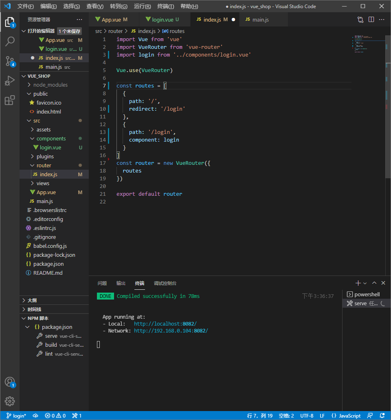
Task: Click the Open Changes compare icon
Action: click(360, 20)
